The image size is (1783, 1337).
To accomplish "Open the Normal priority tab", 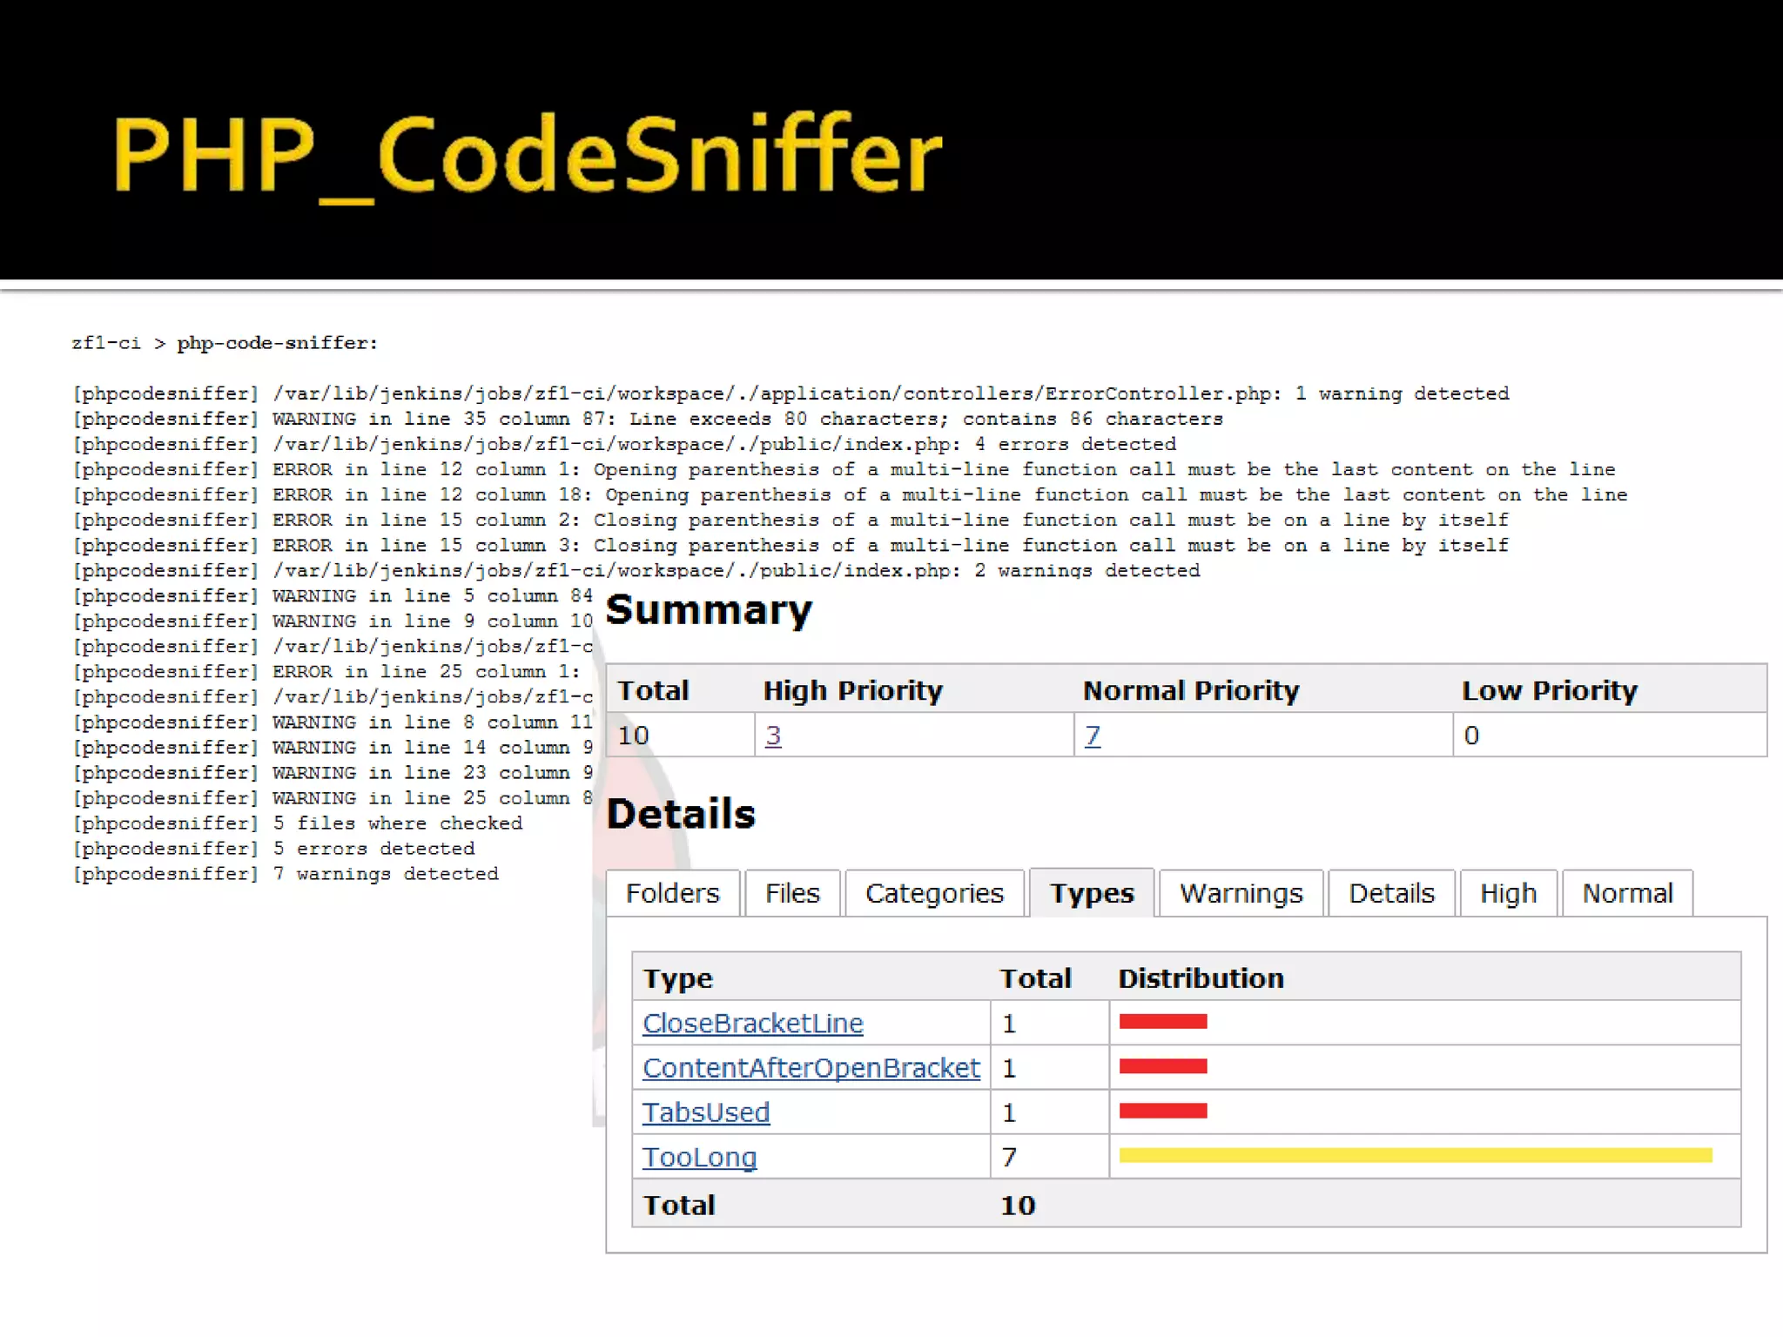I will (x=1627, y=893).
